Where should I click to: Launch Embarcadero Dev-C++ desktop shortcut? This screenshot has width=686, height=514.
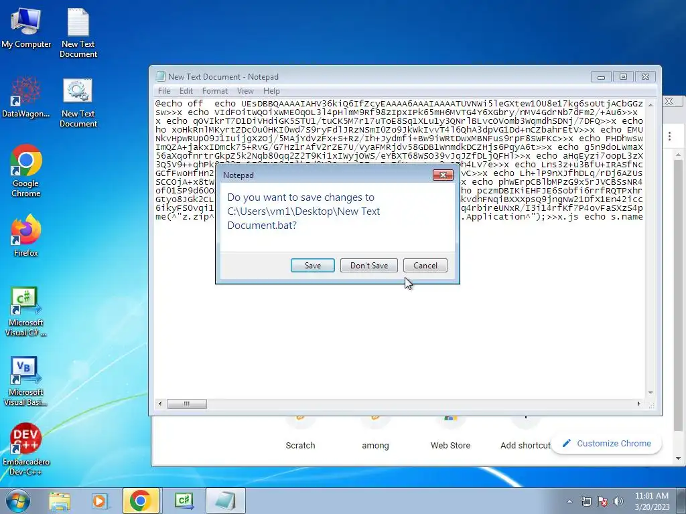[26, 449]
